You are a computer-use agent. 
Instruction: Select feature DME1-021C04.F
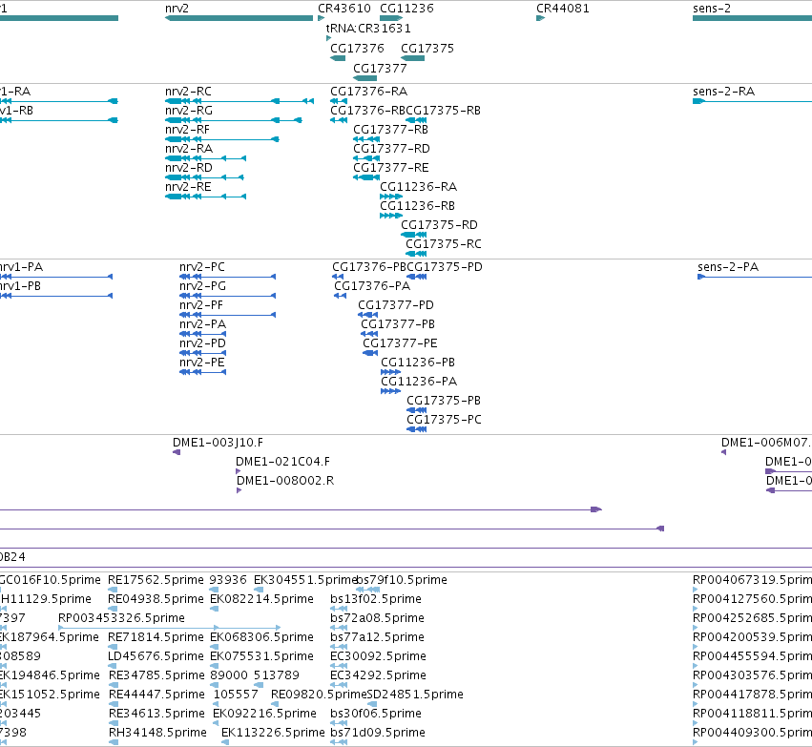282,463
